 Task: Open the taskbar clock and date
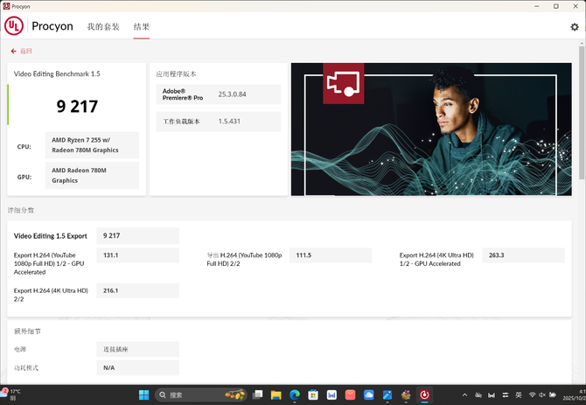[x=571, y=395]
